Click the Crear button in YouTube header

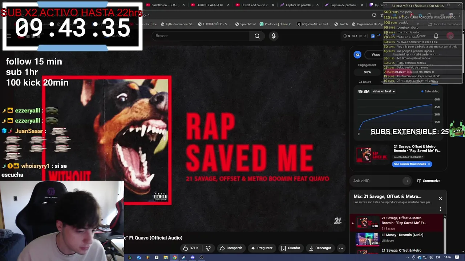pyautogui.click(x=418, y=36)
